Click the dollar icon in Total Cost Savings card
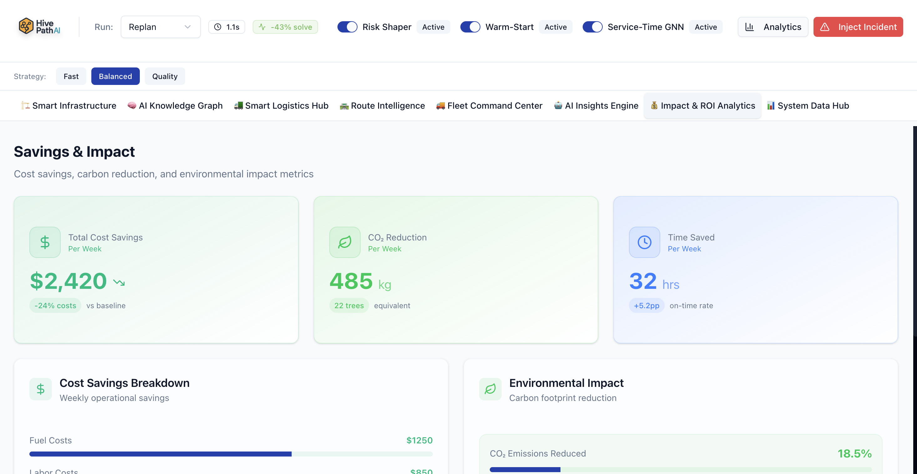Viewport: 917px width, 474px height. 45,242
